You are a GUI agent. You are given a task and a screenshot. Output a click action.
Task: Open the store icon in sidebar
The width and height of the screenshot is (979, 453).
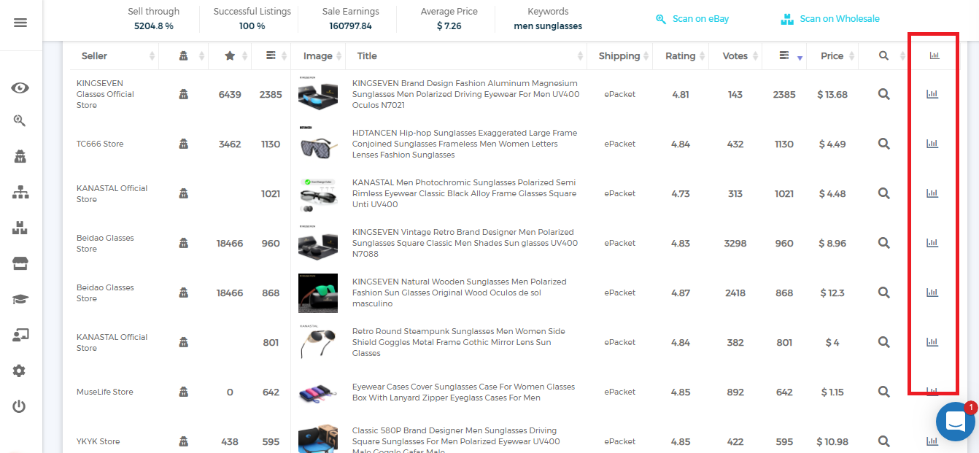click(x=20, y=264)
